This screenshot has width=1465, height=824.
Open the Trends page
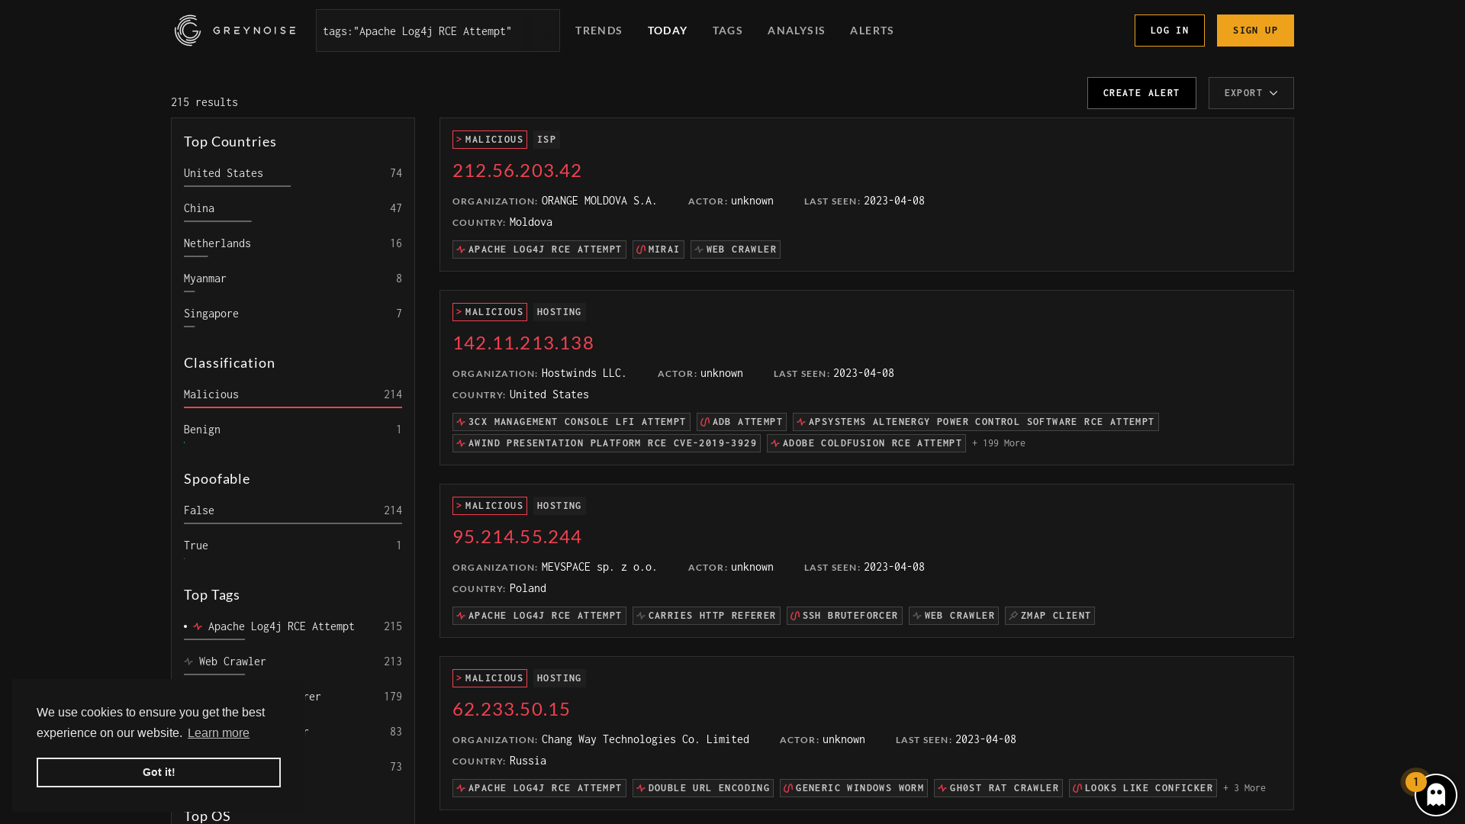[x=599, y=31]
